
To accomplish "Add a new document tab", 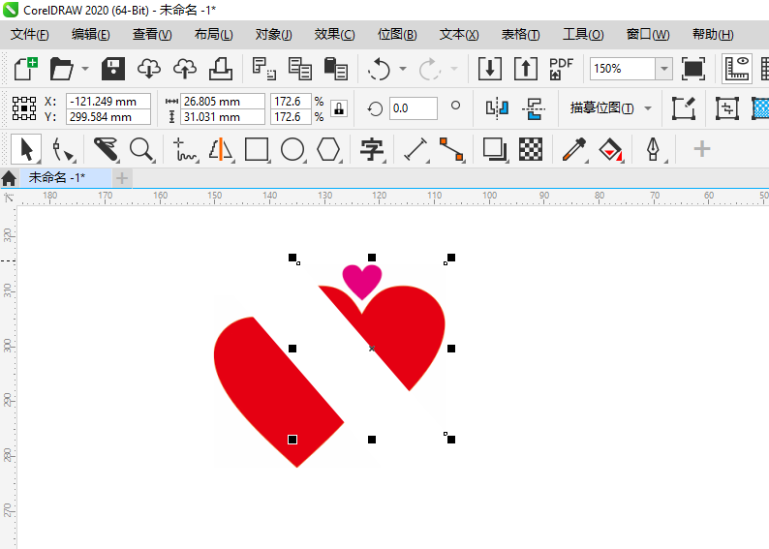I will coord(122,178).
